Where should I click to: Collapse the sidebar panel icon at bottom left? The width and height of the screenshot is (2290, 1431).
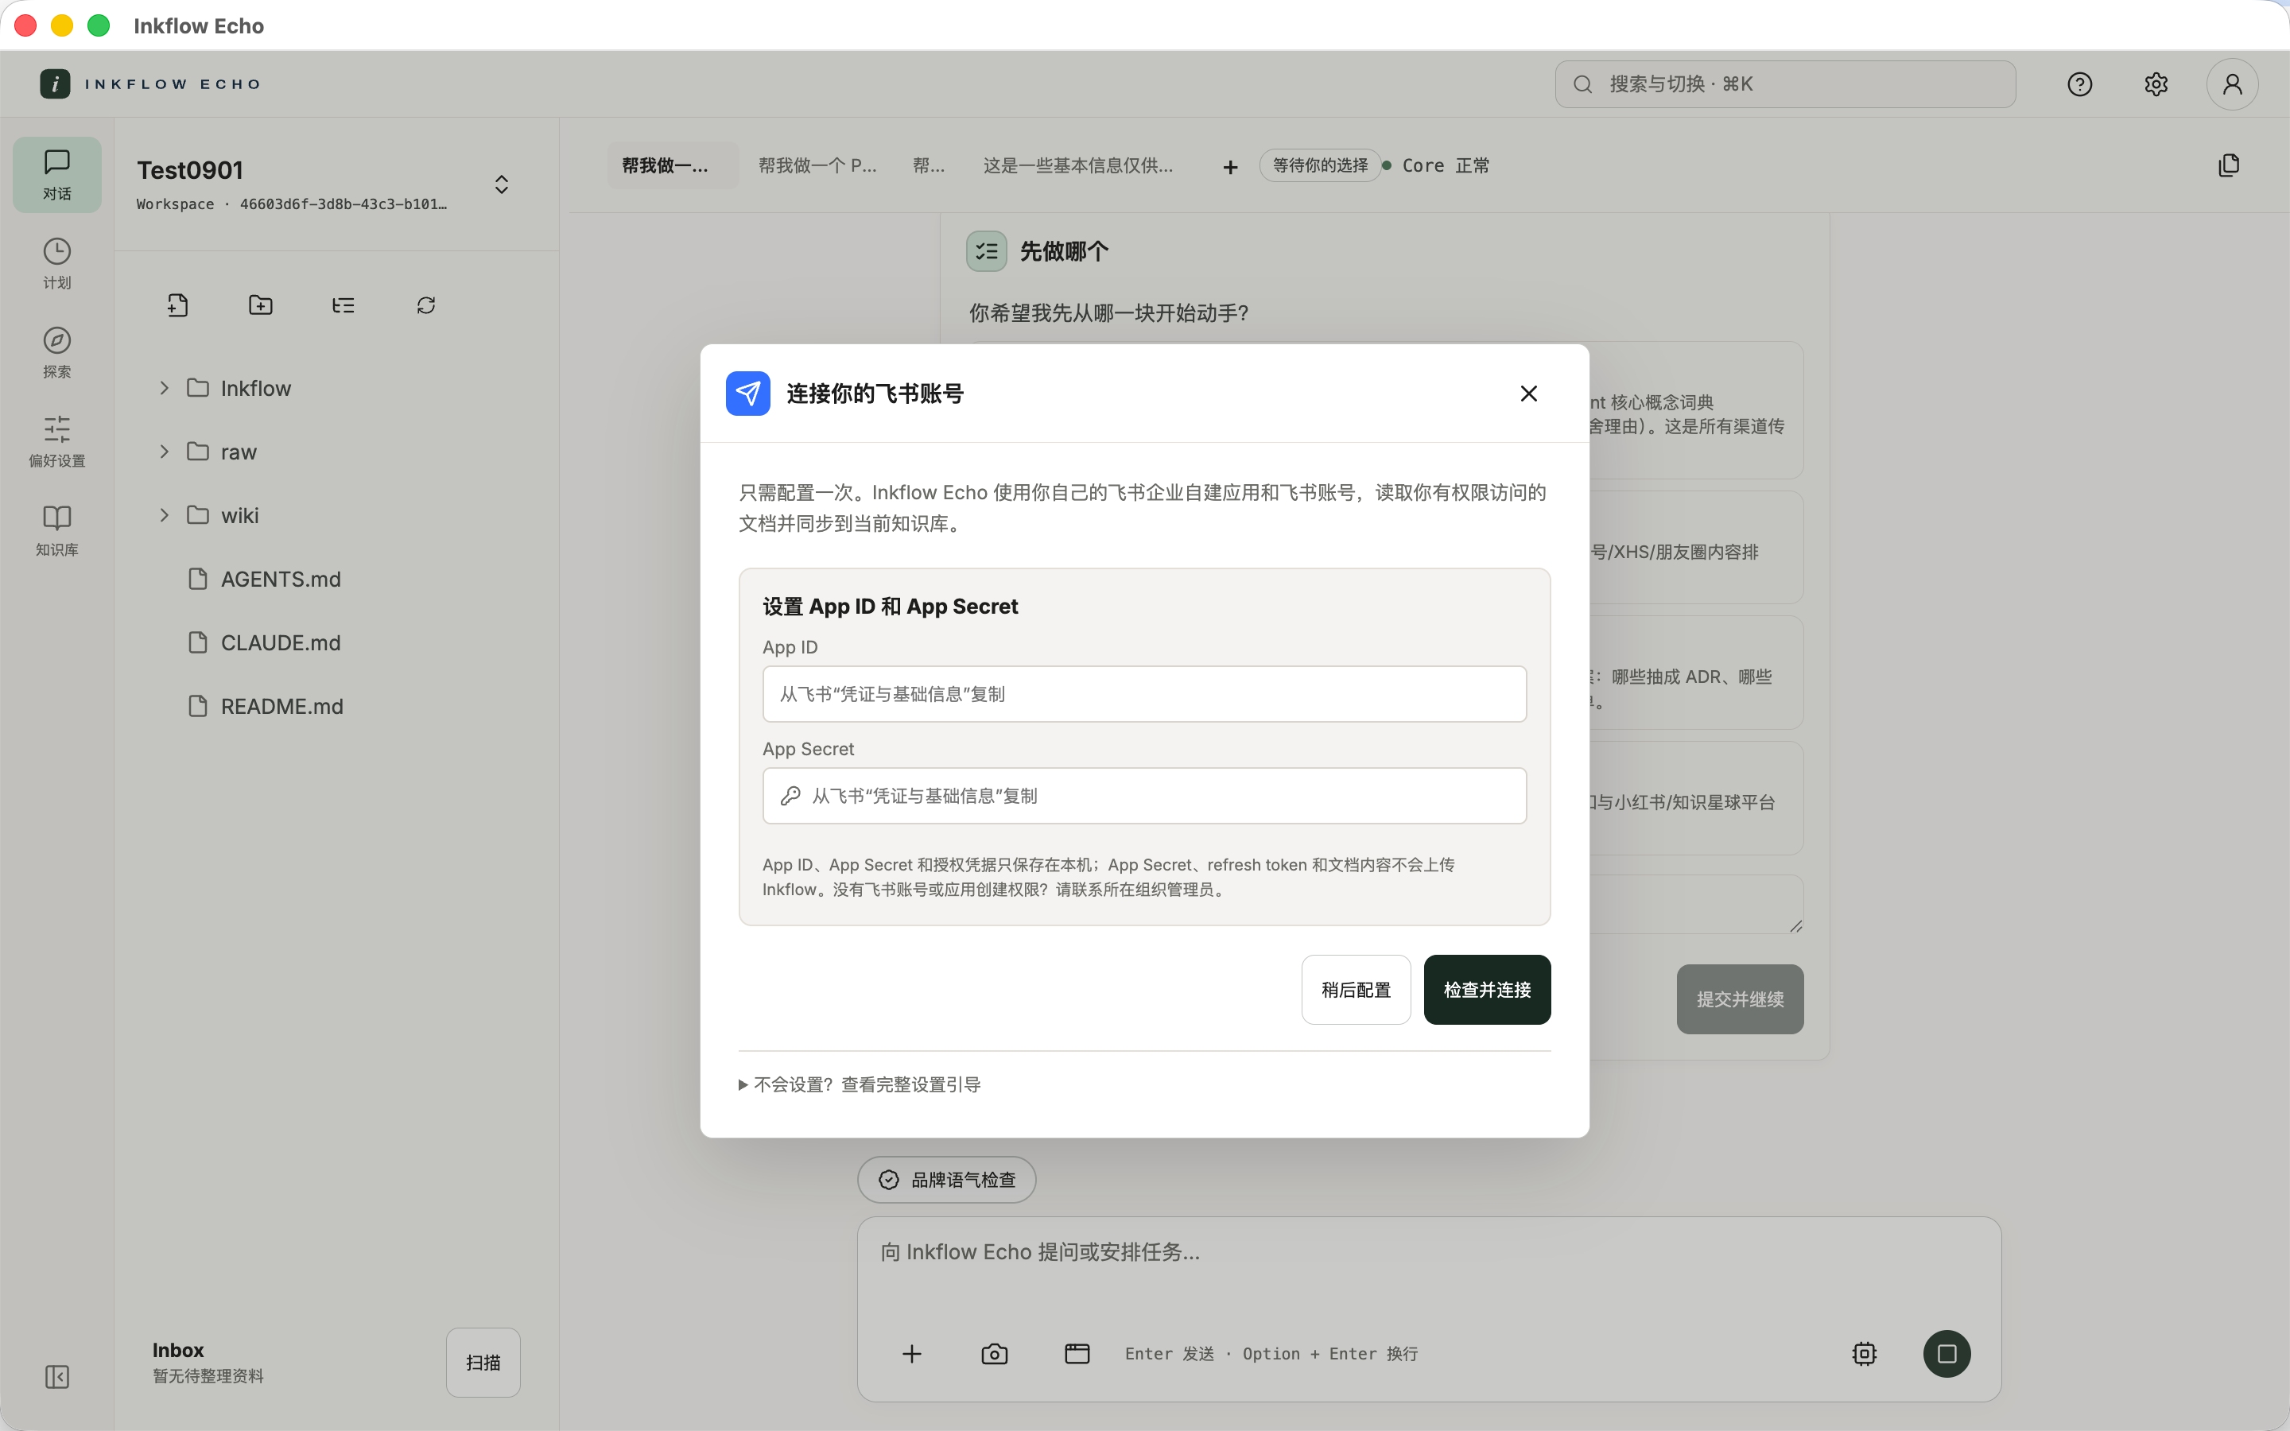pos(56,1376)
